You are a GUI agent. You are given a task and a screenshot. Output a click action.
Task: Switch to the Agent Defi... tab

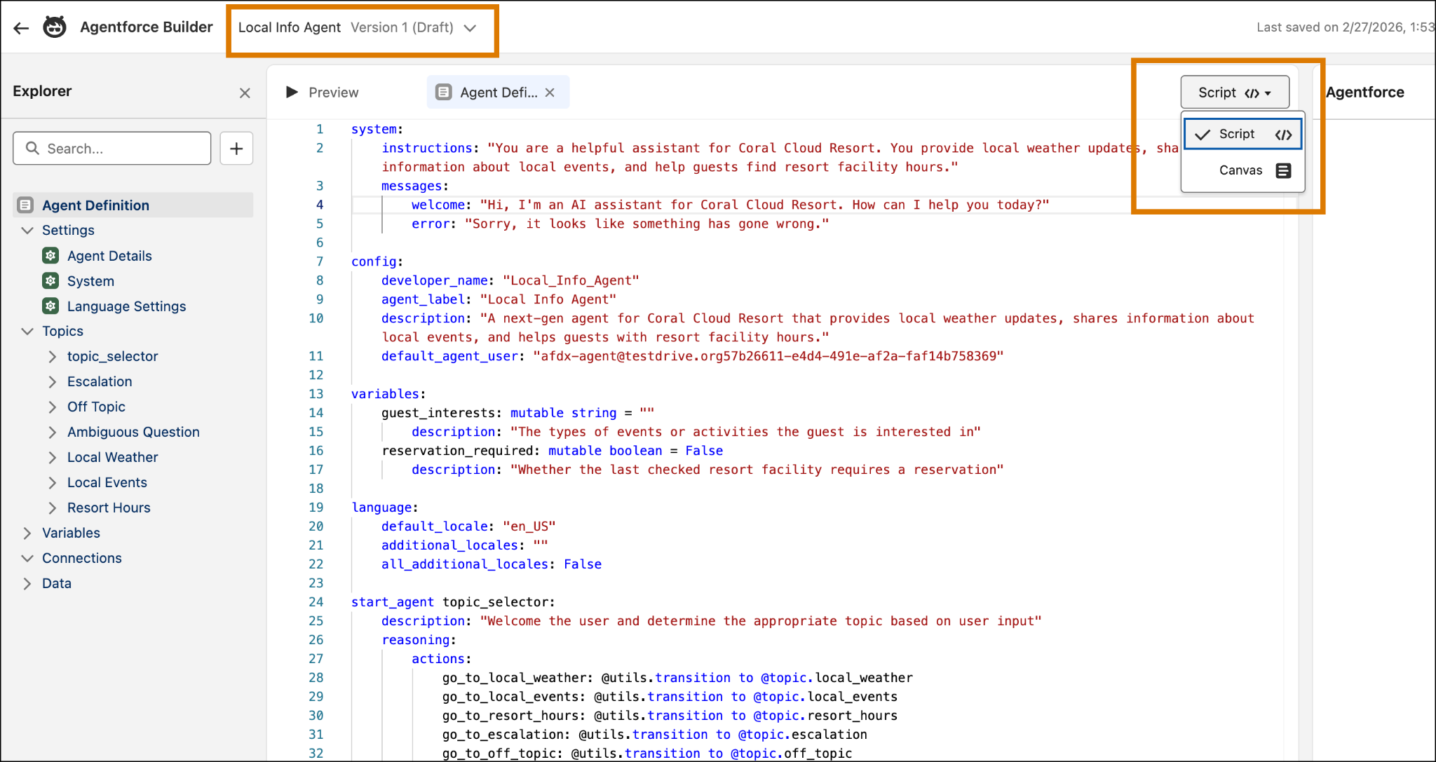click(x=498, y=93)
